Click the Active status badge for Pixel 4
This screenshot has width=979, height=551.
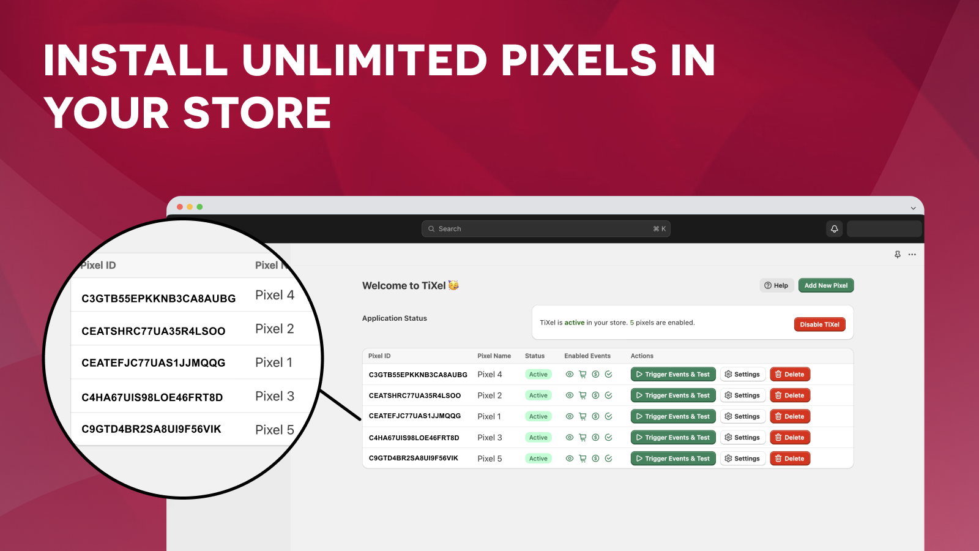(x=538, y=374)
